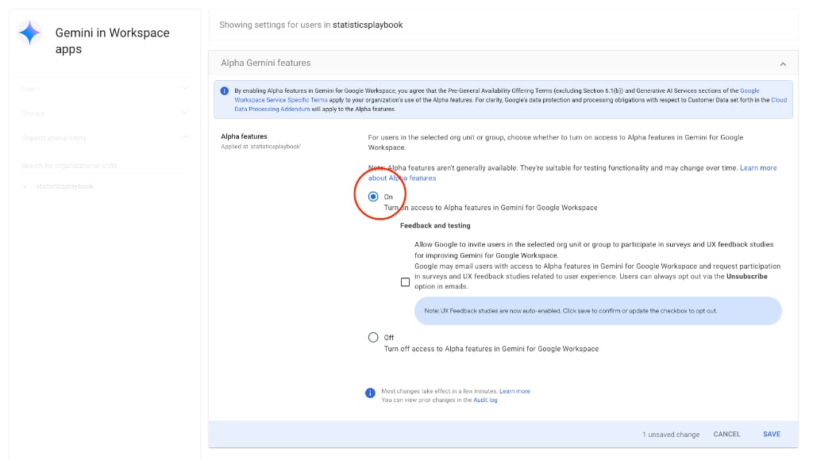The width and height of the screenshot is (813, 460).
Task: Click the 'Alpha Gemini features' section header
Action: pos(503,63)
